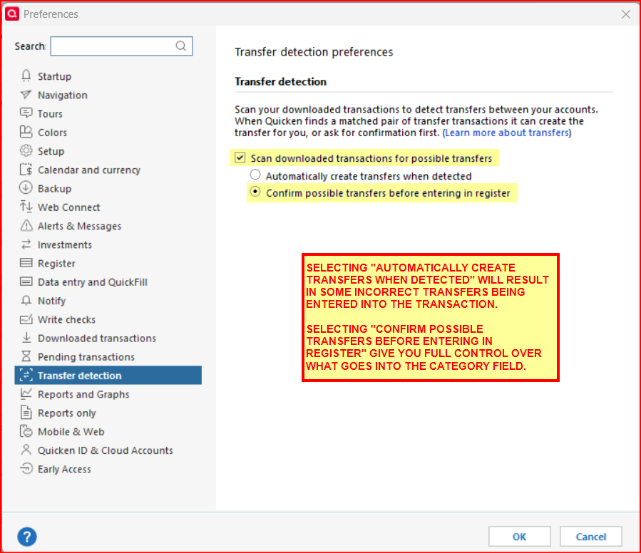Click the Early Access icon
Image resolution: width=641 pixels, height=553 pixels.
point(26,468)
